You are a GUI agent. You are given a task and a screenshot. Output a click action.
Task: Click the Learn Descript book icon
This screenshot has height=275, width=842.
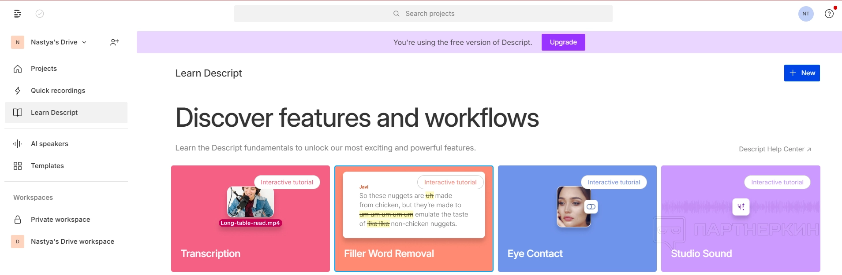tap(18, 113)
